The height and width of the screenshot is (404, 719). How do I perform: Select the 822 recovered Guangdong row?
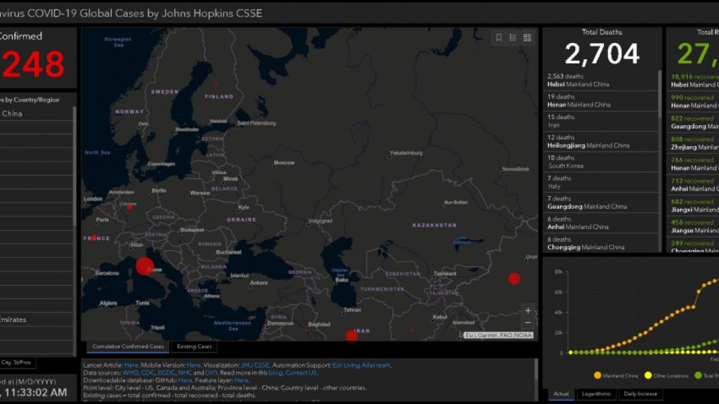pyautogui.click(x=694, y=123)
